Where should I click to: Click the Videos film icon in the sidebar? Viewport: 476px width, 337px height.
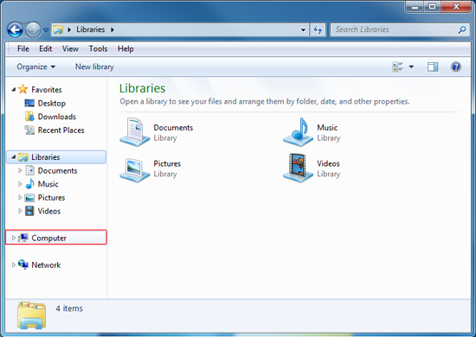coord(29,211)
